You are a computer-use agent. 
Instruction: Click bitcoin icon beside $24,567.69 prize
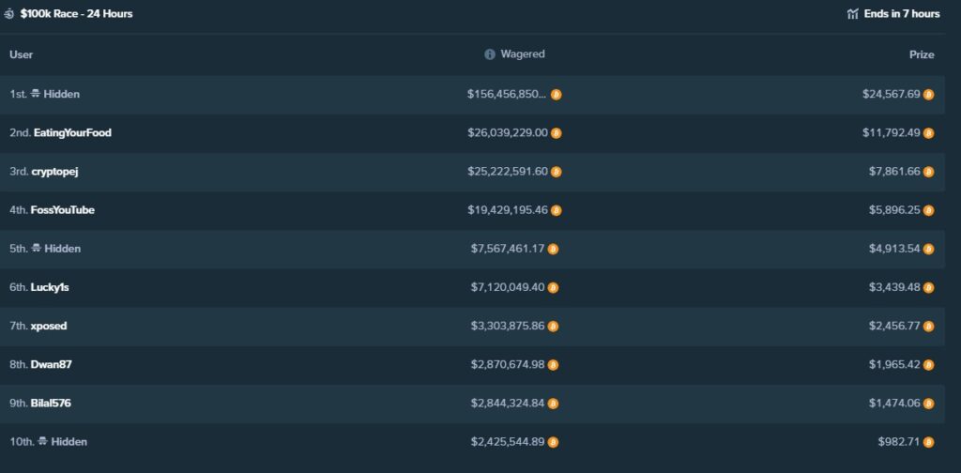click(928, 95)
